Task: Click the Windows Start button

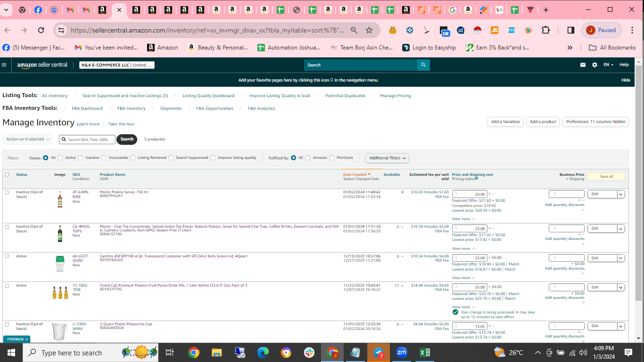Action: coord(11,353)
